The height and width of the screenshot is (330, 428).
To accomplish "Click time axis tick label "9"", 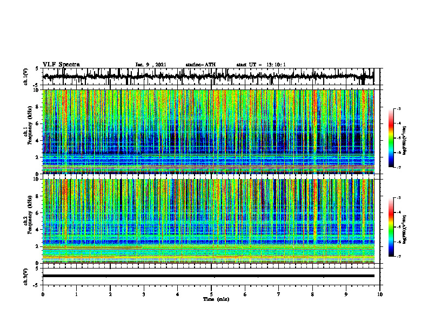I will point(346,294).
